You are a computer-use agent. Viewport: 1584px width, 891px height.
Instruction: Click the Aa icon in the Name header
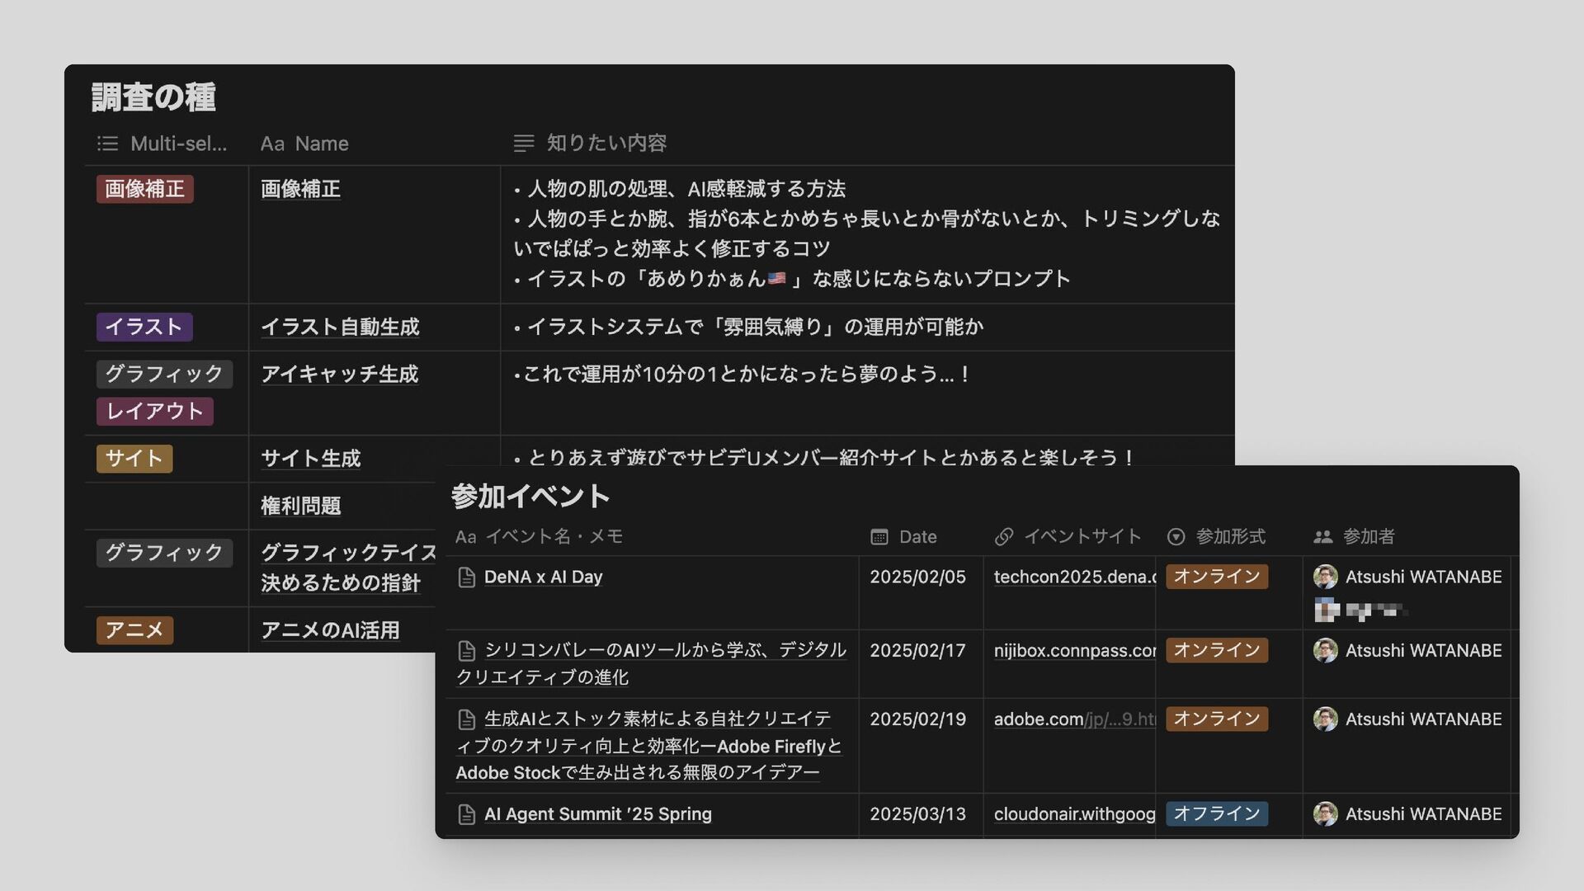click(272, 144)
